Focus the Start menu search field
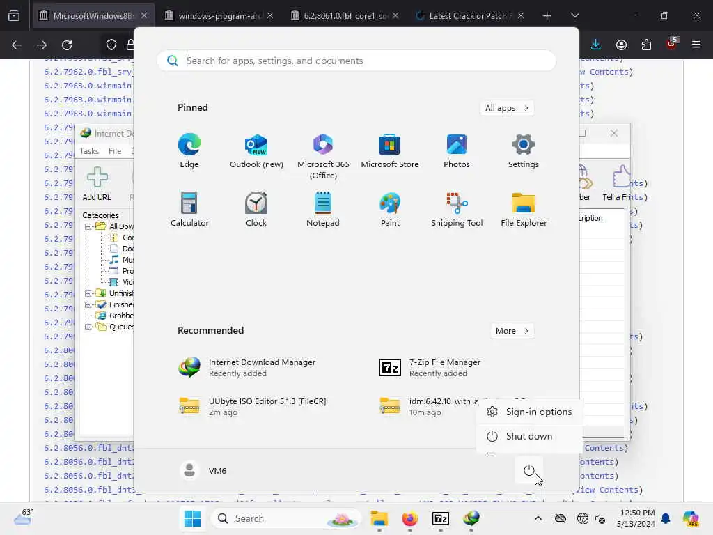Screen dimensions: 713x535 (356, 61)
